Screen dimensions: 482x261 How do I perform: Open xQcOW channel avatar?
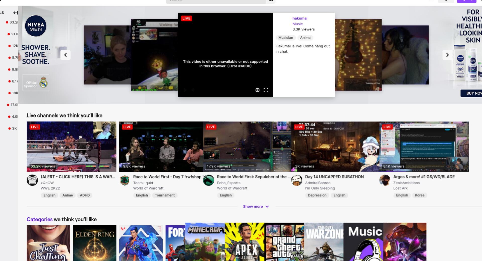coord(32,180)
